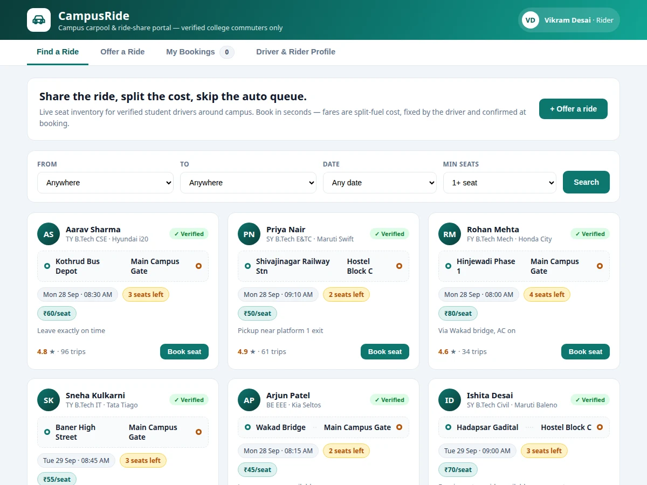Viewport: 647px width, 485px height.
Task: Click the Sneha Kulkarni driver name
Action: point(95,396)
